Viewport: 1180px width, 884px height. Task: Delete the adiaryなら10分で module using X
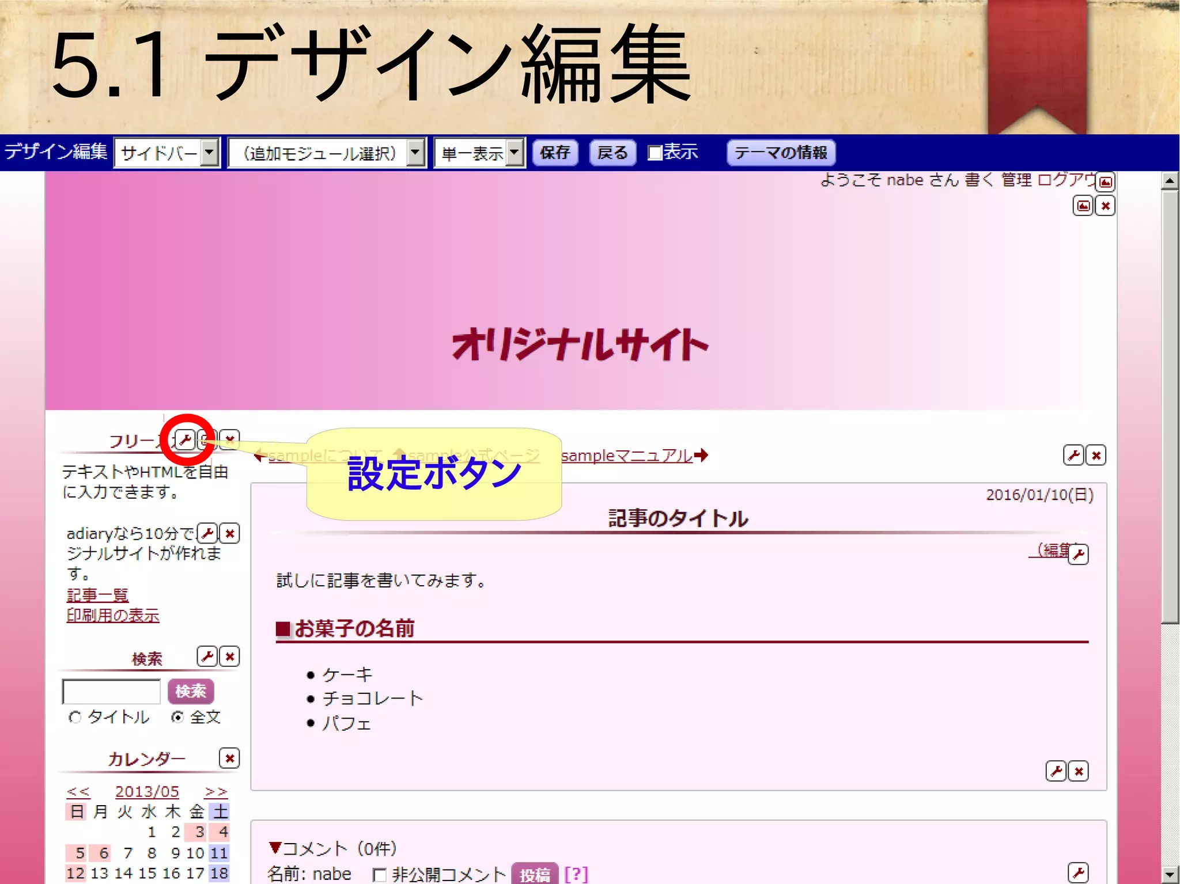pyautogui.click(x=230, y=533)
